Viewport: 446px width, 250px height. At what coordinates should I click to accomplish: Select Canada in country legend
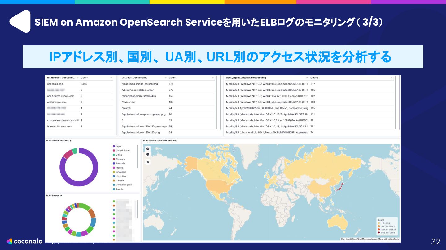click(x=120, y=181)
